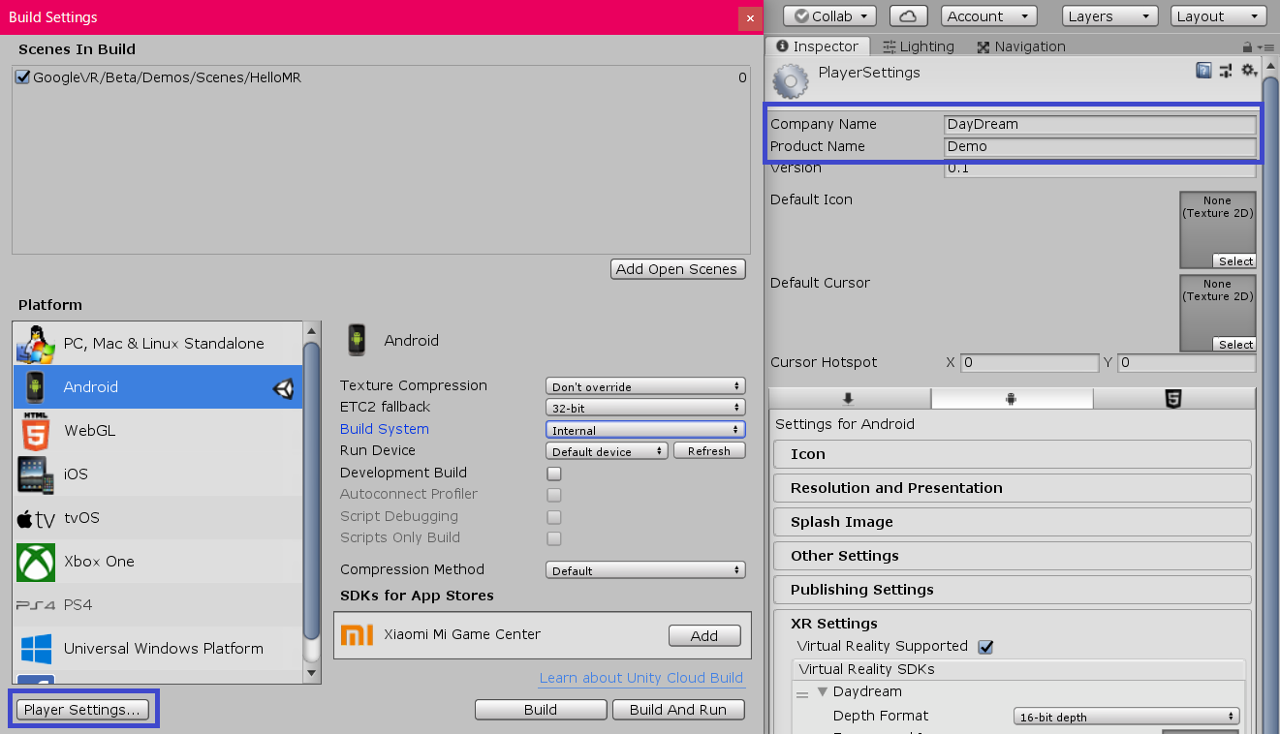Lock the Inspector with the padlock icon
The image size is (1280, 734).
(1247, 46)
